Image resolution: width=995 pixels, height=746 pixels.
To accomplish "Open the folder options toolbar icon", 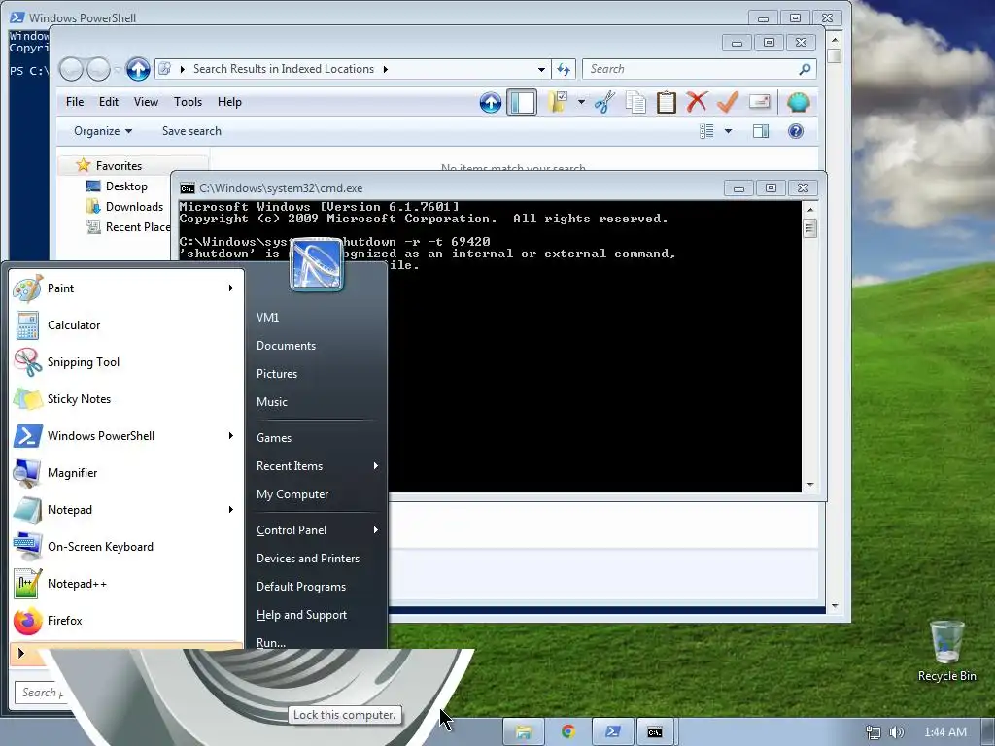I will [x=558, y=102].
